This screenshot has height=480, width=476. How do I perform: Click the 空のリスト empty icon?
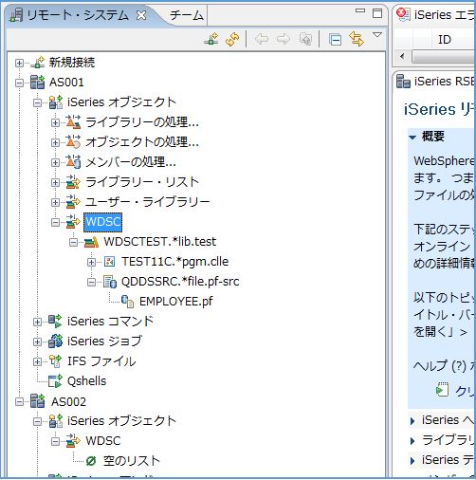(x=91, y=461)
